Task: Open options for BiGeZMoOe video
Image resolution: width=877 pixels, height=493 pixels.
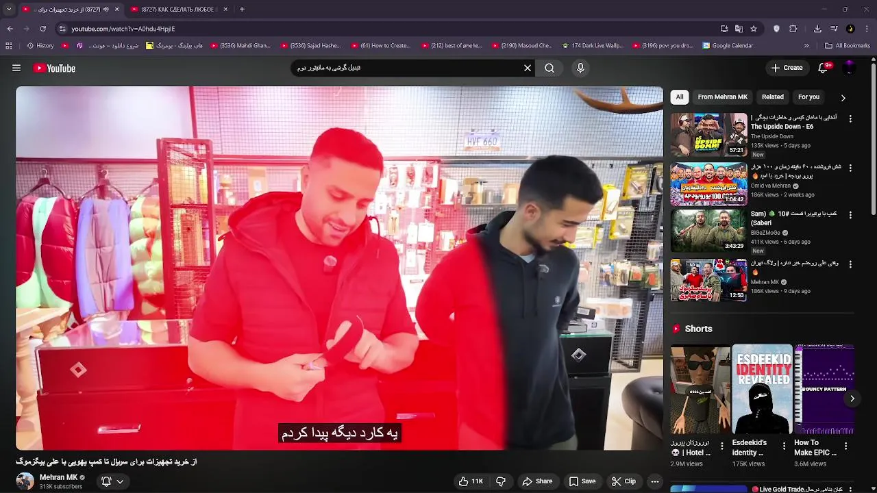Action: 850,215
